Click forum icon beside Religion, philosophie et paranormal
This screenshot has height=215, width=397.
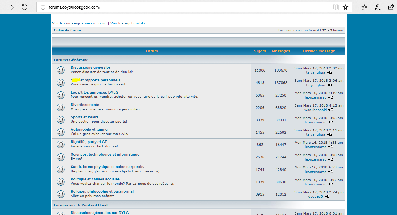coord(61,194)
